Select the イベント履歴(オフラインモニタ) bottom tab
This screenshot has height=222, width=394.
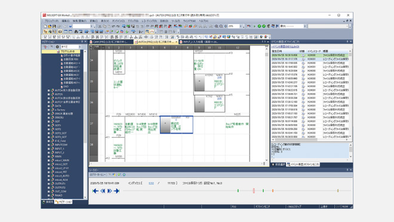point(303,165)
